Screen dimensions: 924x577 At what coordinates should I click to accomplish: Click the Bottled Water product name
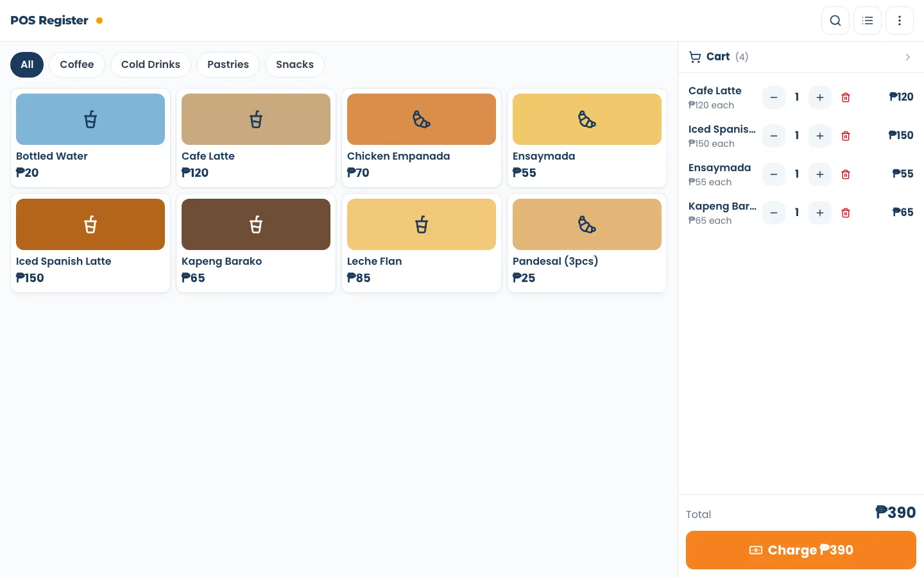(52, 156)
